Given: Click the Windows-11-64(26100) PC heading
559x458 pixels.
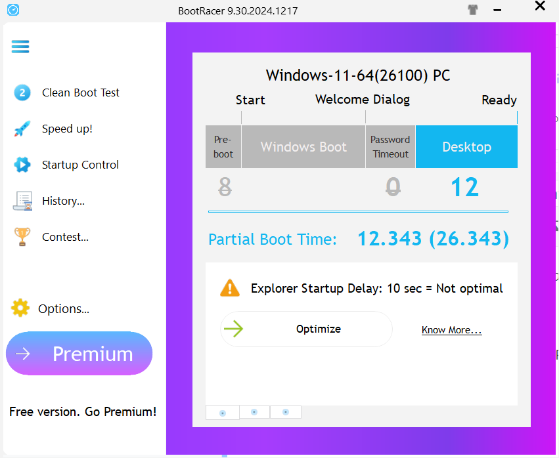Looking at the screenshot, I should (x=358, y=75).
